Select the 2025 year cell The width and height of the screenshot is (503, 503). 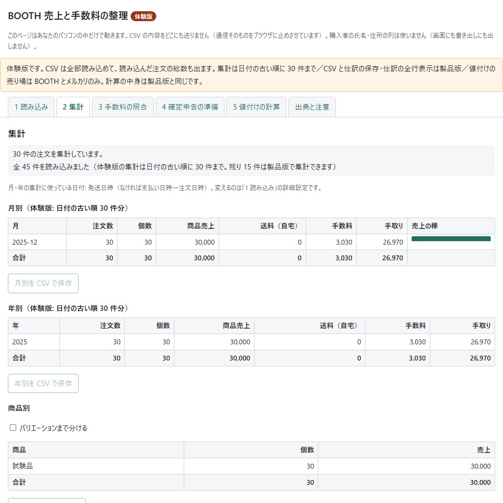34,342
